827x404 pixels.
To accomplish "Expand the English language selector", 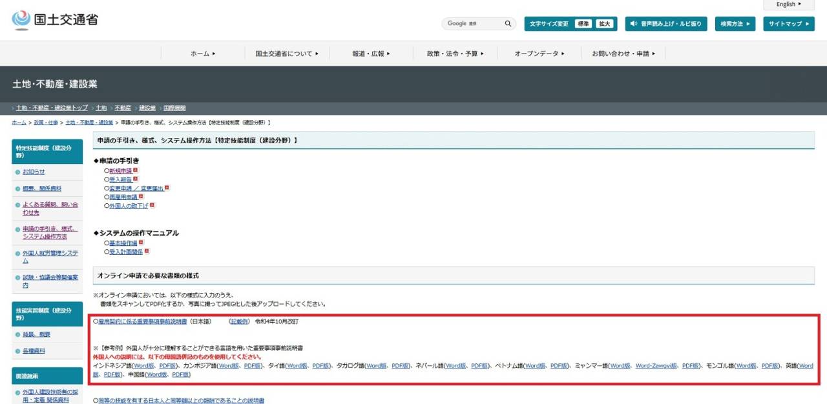I will (x=788, y=5).
